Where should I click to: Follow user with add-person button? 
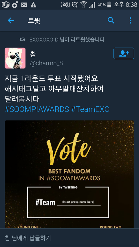124,53
